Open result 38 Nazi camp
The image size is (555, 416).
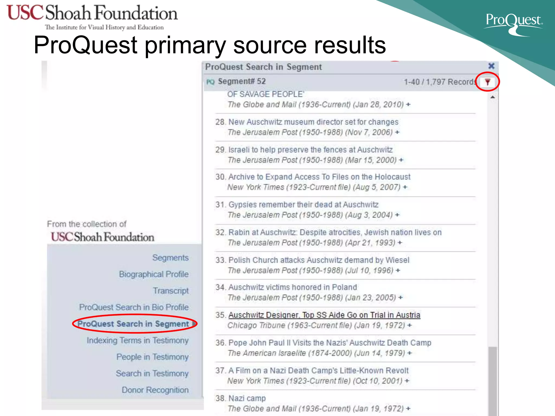(x=247, y=398)
